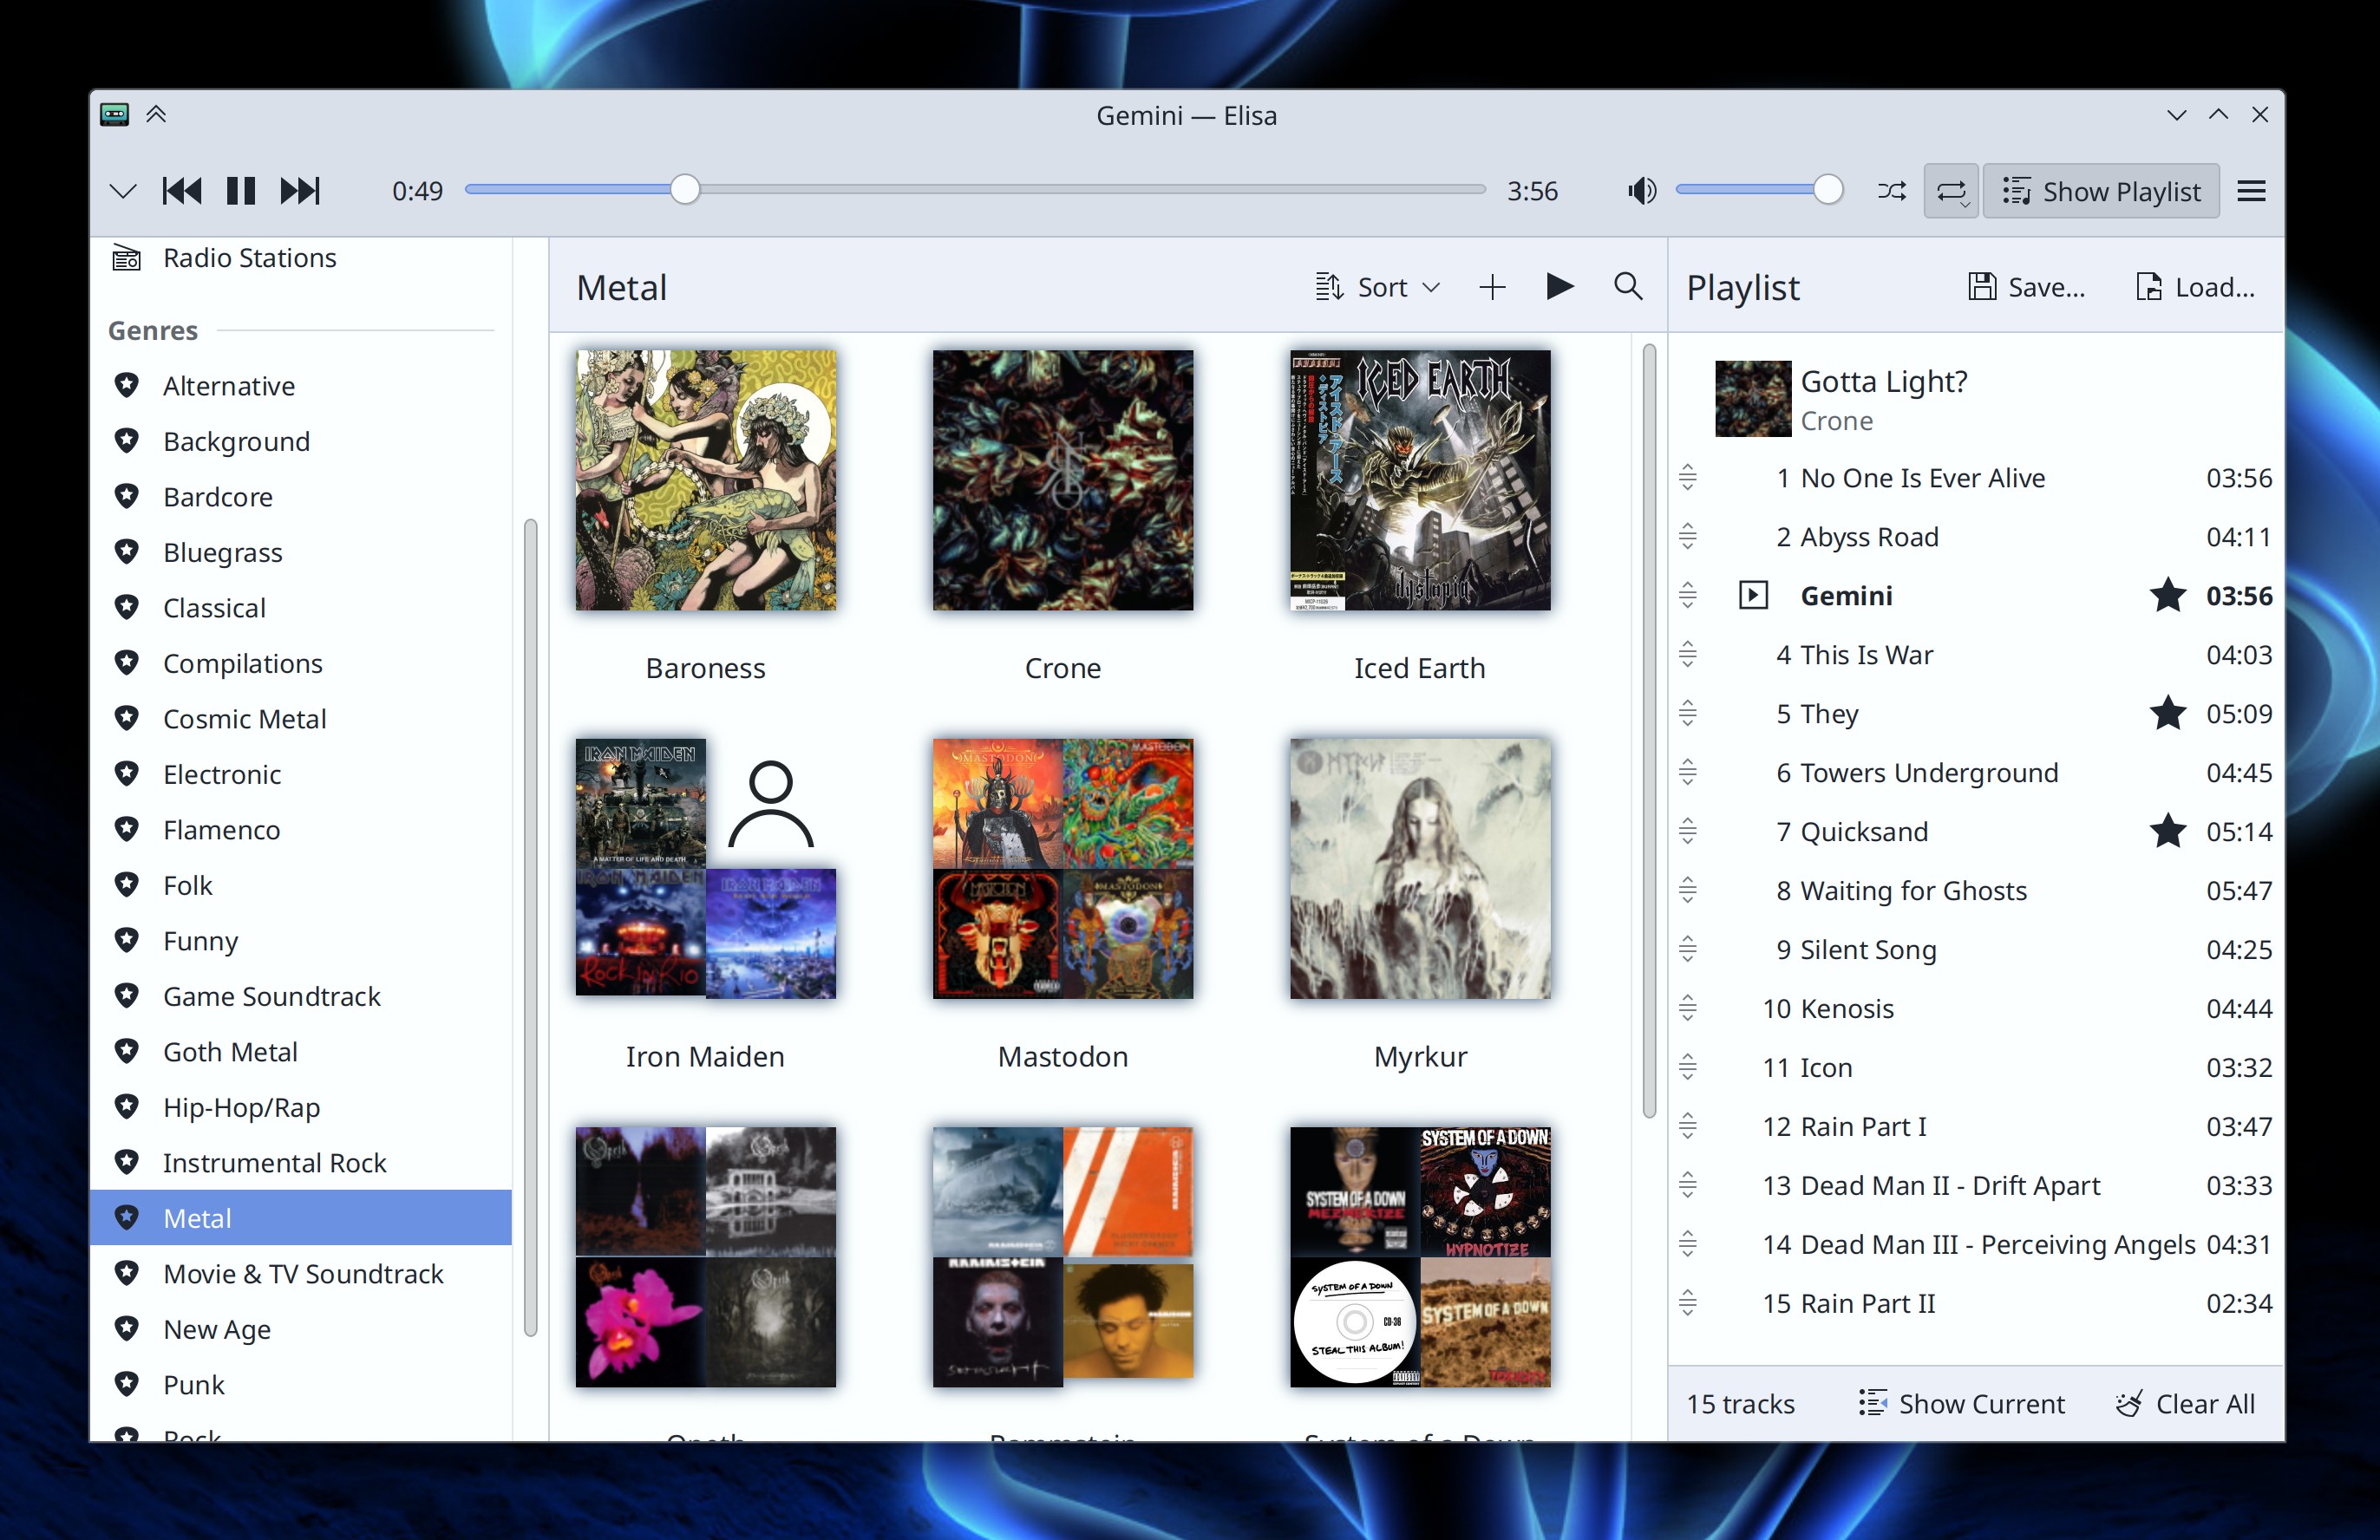This screenshot has width=2380, height=1540.
Task: Mute audio with the speaker icon
Action: coord(1641,191)
